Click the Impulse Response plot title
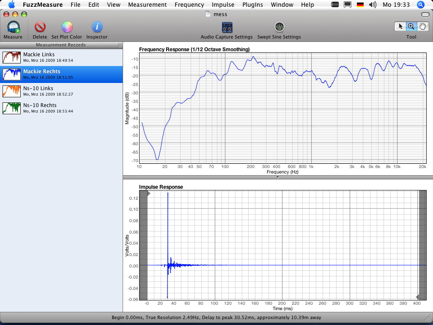 click(x=161, y=187)
